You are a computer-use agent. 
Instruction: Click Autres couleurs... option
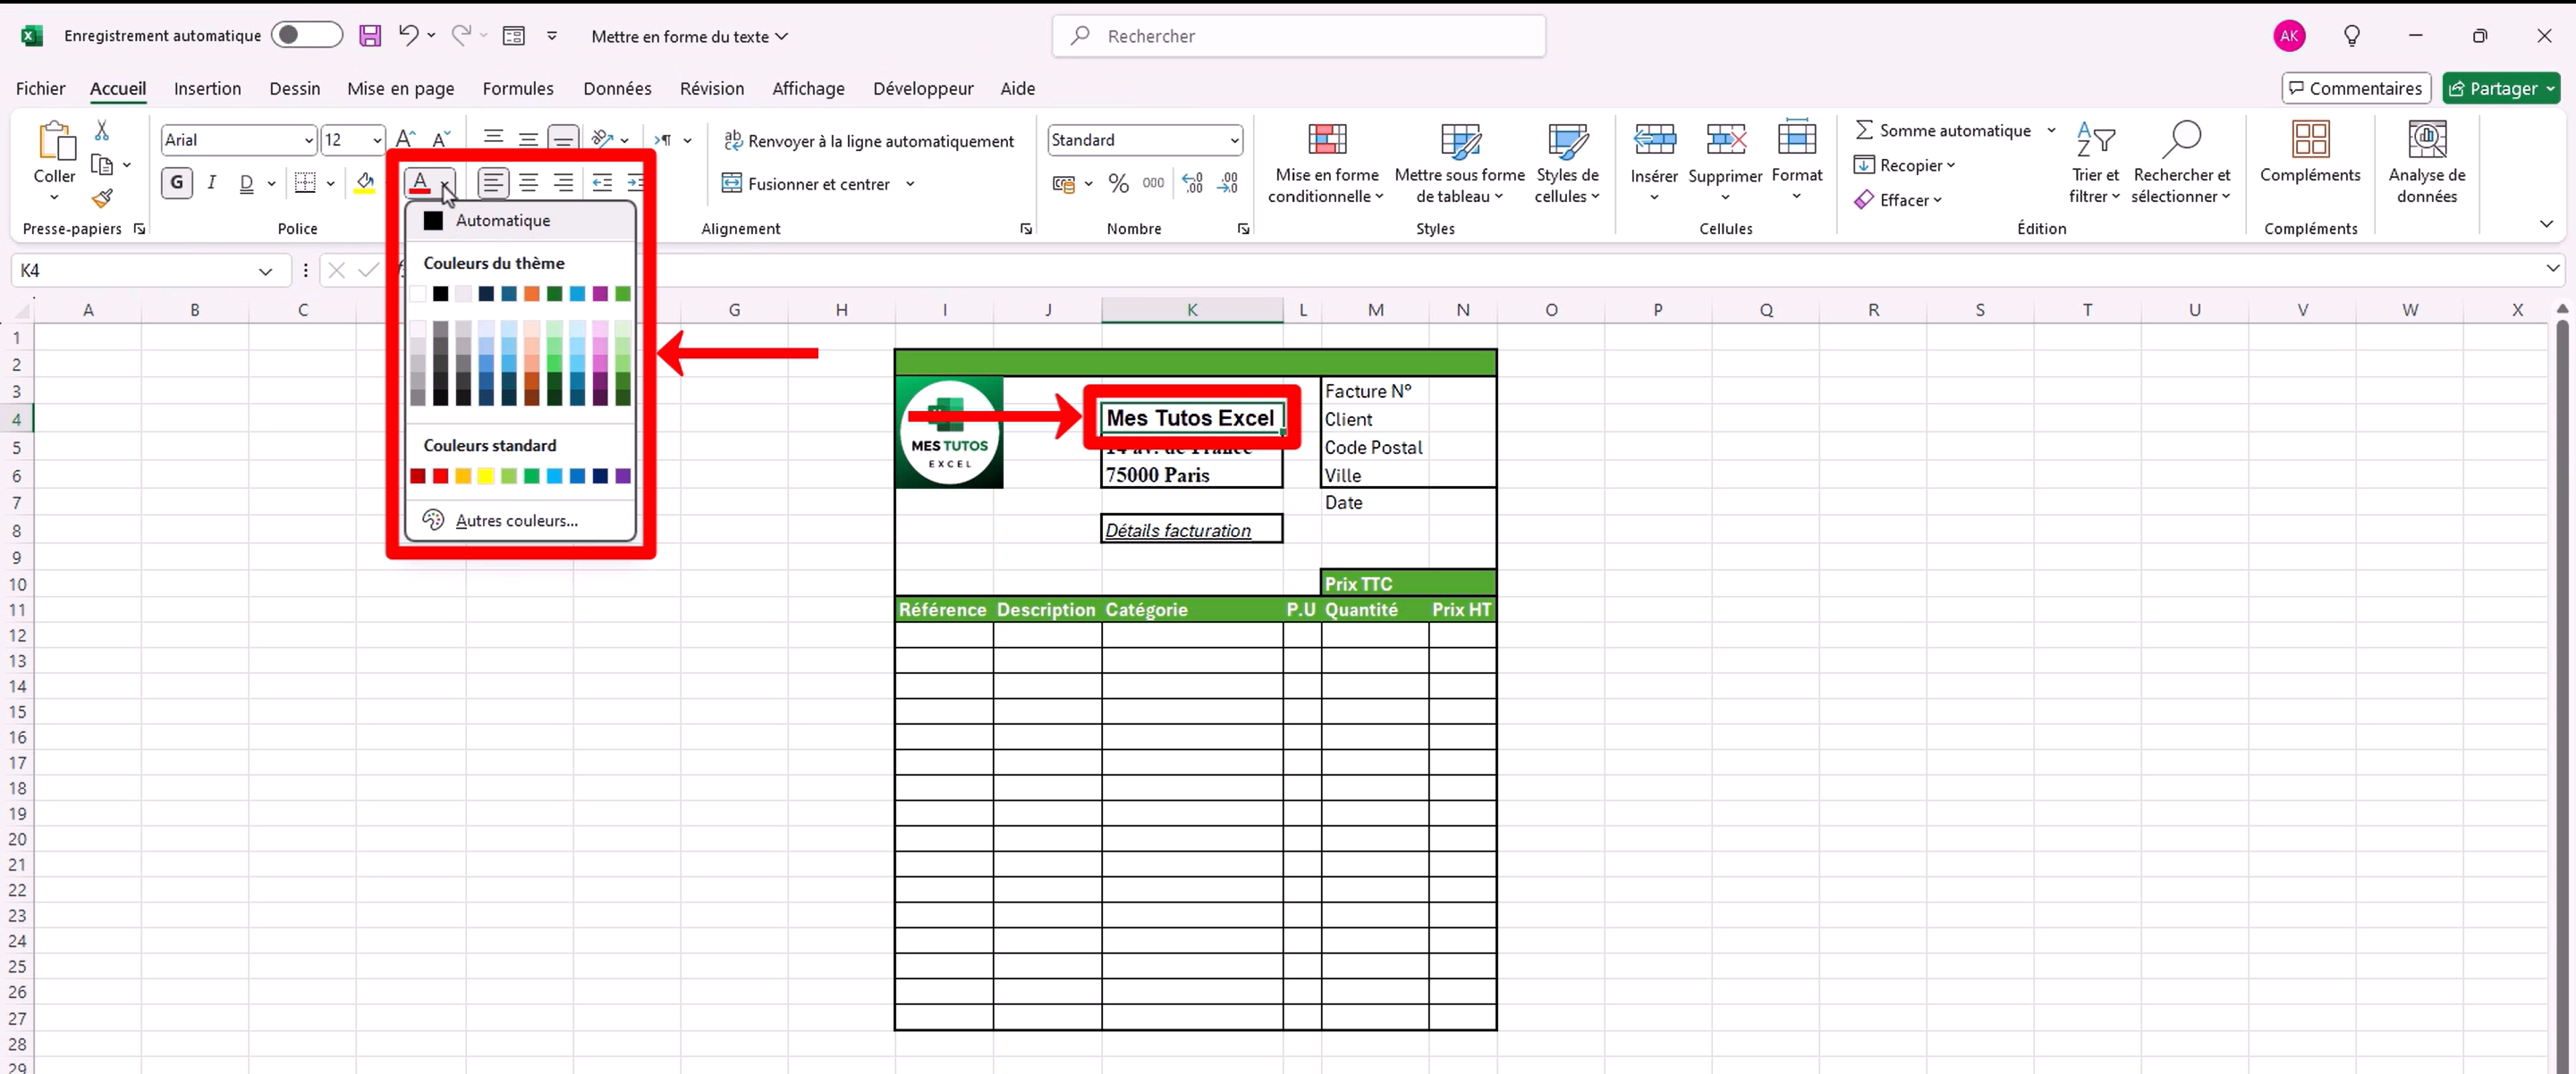[x=516, y=521]
